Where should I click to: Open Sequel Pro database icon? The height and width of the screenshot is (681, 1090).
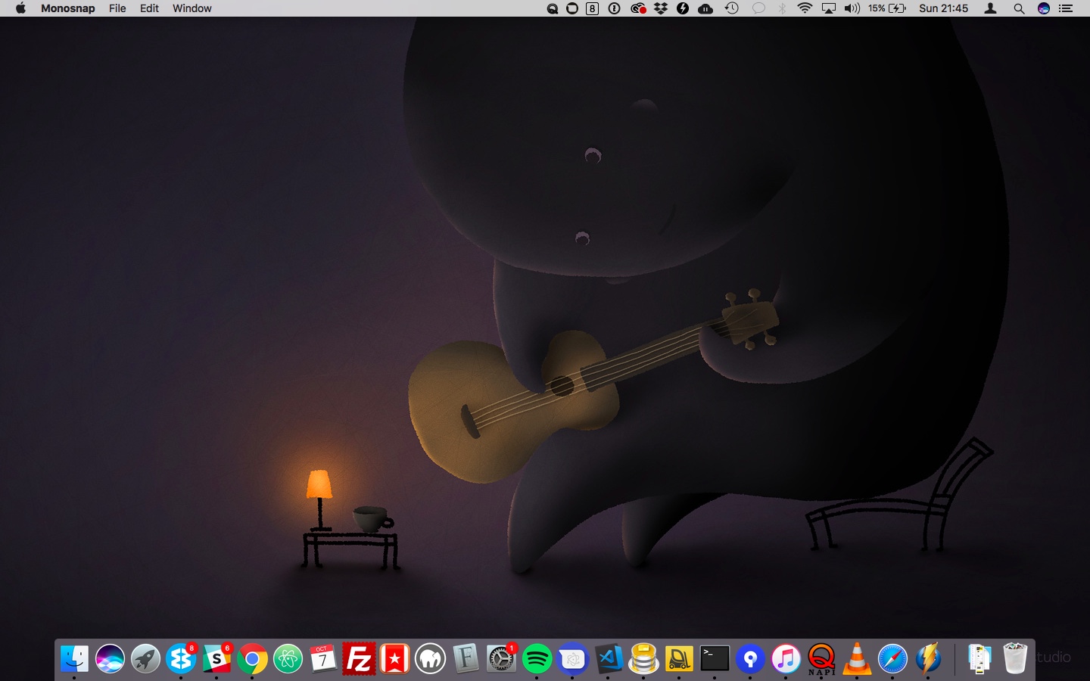pos(643,659)
